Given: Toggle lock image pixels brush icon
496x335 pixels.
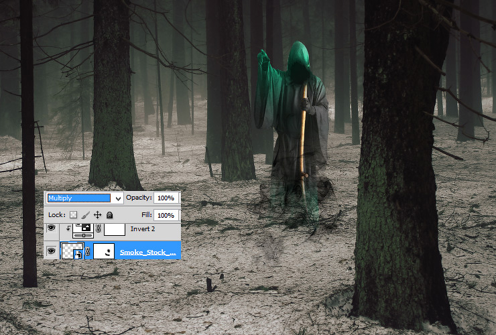Looking at the screenshot, I should coord(85,215).
